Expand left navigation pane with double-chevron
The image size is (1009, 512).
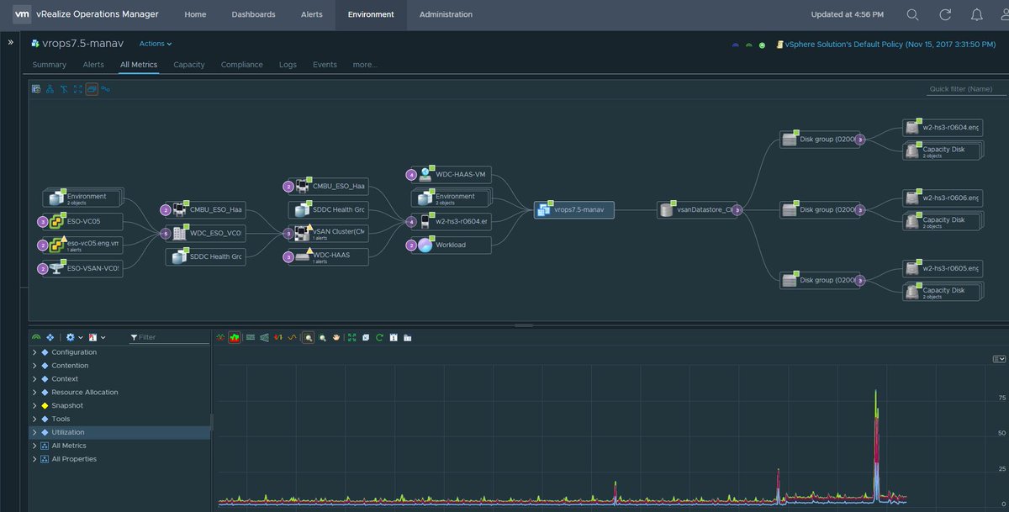coord(10,41)
